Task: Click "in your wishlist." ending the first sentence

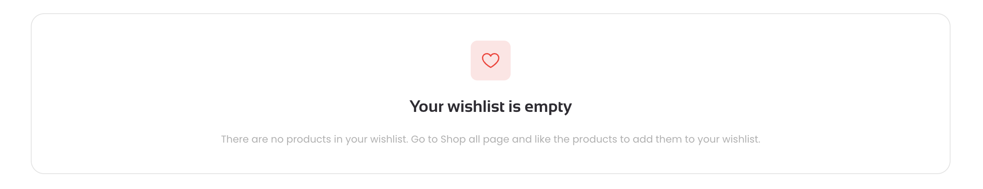Action: coord(371,139)
